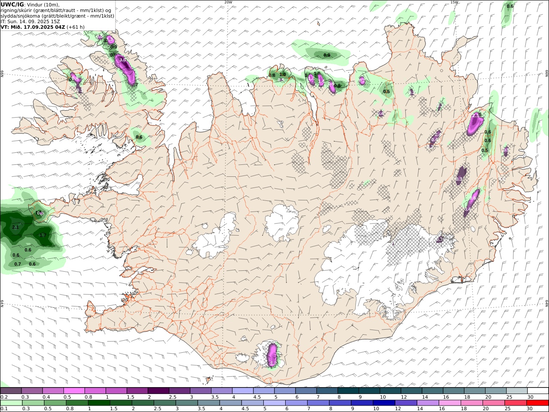Click the UWC/IG title text
This screenshot has width=549, height=412.
(12, 5)
